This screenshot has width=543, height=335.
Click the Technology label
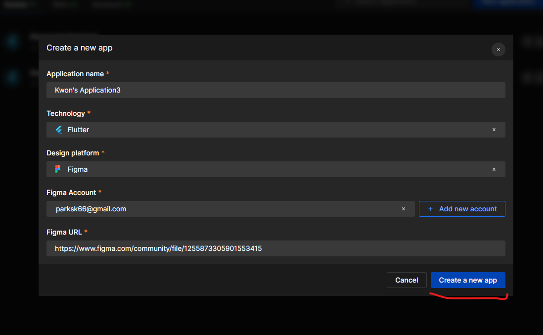click(x=65, y=113)
